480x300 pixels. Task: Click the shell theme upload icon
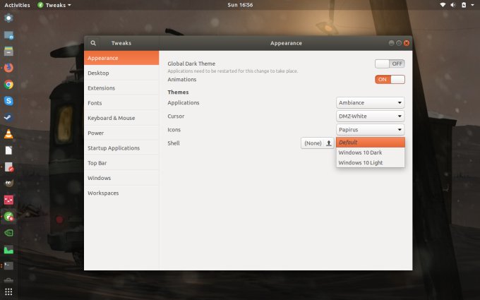point(329,143)
